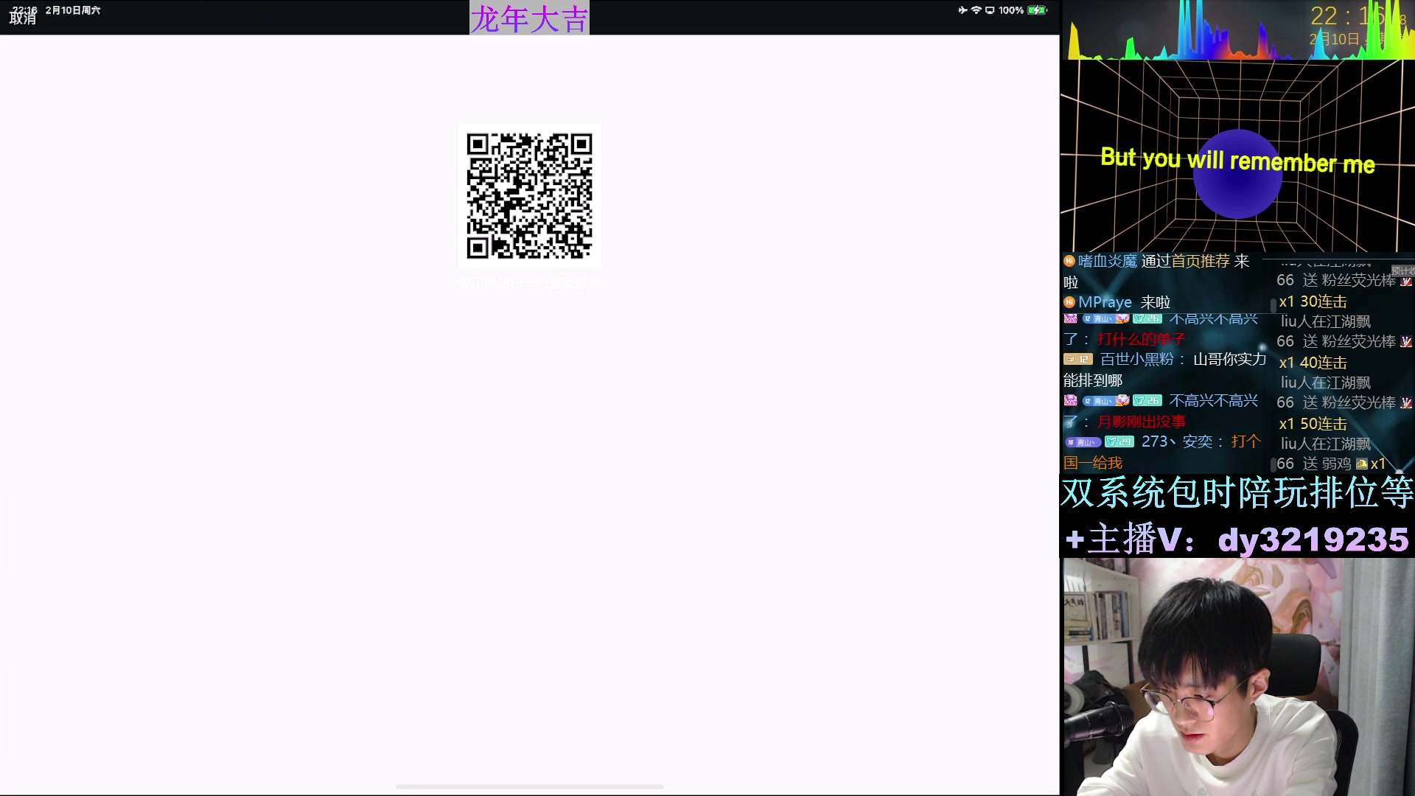
Task: Click the QR code image
Action: (529, 196)
